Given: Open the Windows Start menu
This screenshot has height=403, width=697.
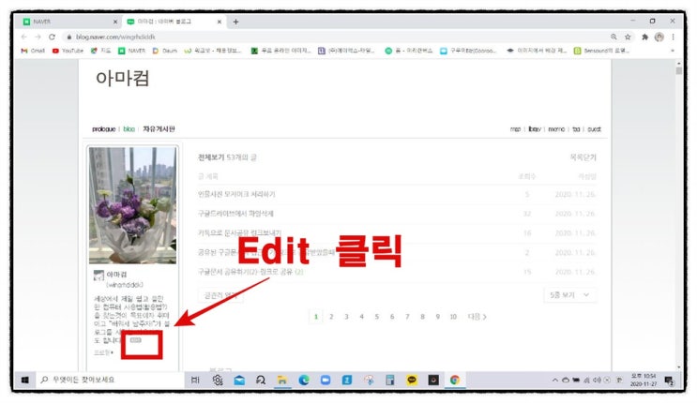Looking at the screenshot, I should coord(25,380).
